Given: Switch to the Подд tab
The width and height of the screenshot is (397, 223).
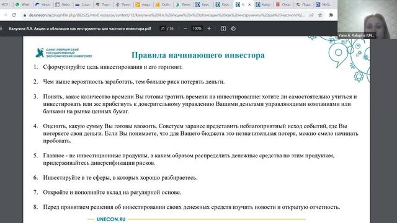Looking at the screenshot, I should 303,4.
